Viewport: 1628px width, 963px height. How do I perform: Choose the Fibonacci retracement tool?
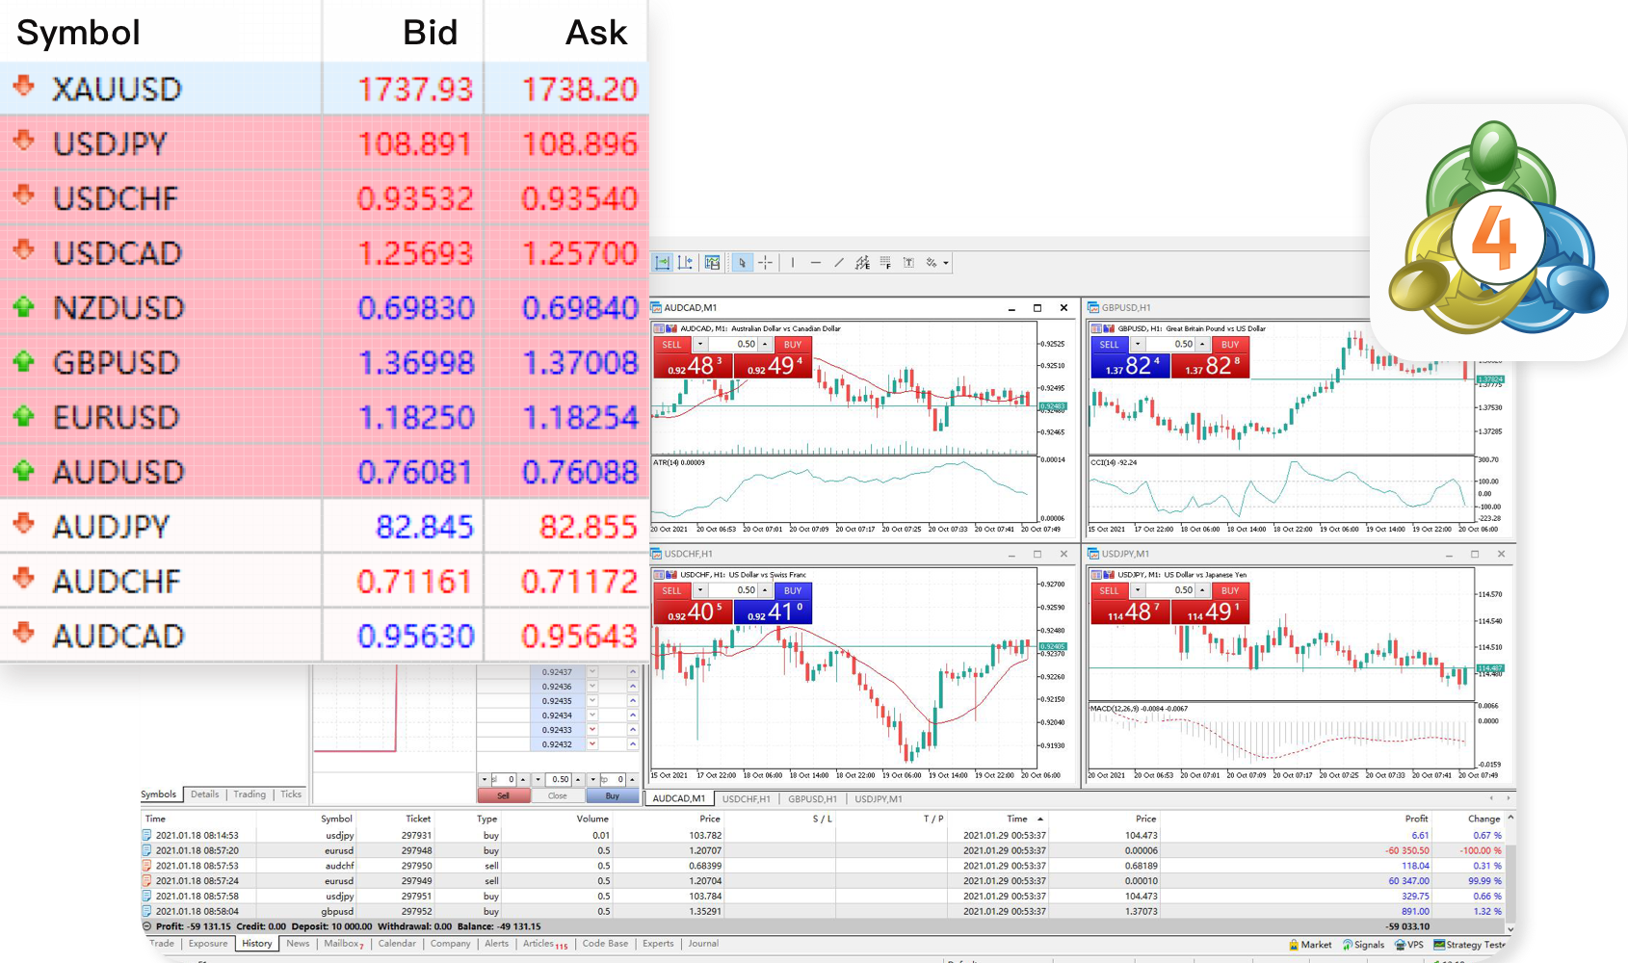click(x=885, y=263)
